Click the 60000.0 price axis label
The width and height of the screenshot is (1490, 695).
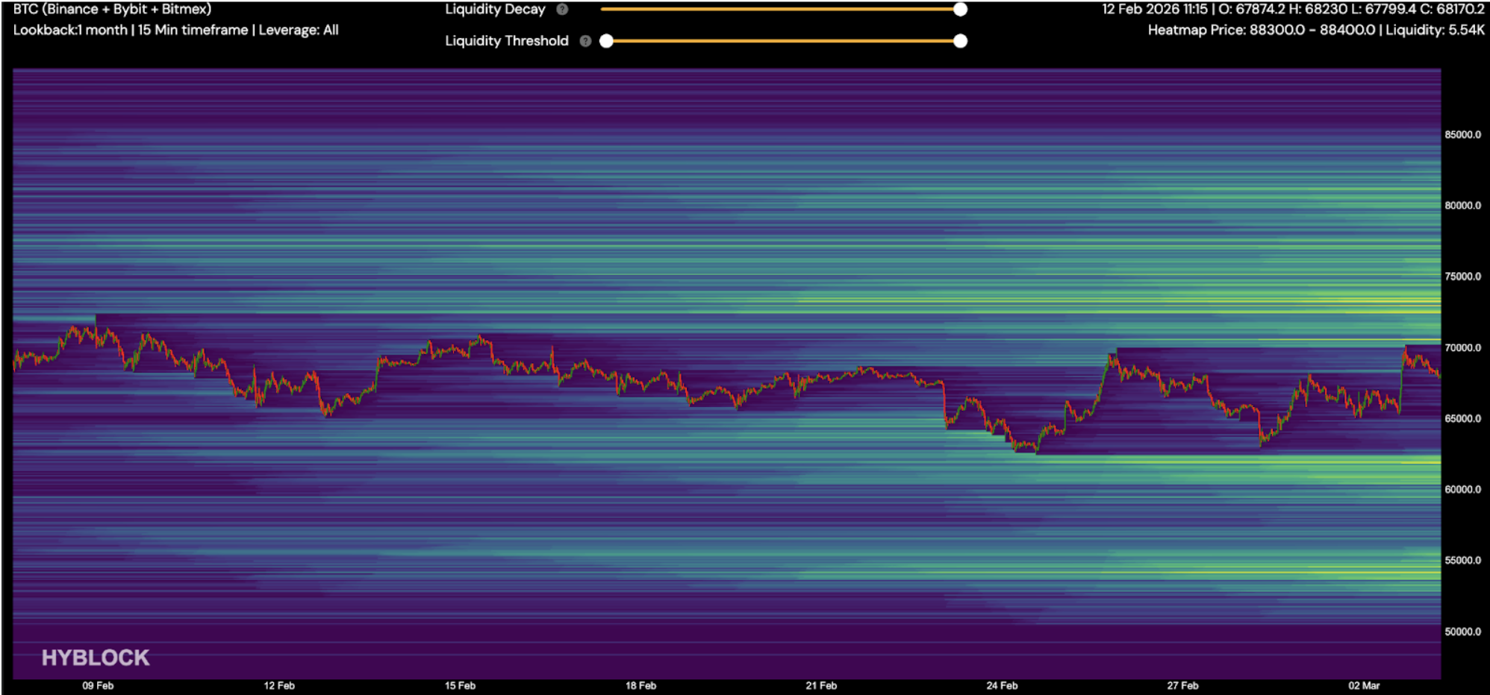pyautogui.click(x=1463, y=489)
